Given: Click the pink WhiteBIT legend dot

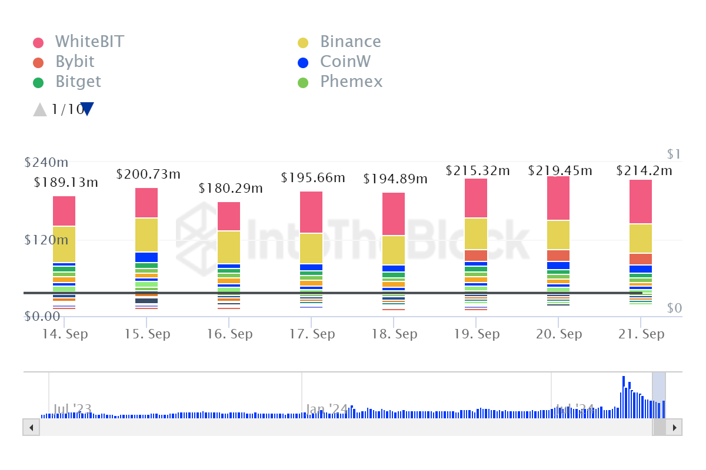Looking at the screenshot, I should pyautogui.click(x=38, y=42).
